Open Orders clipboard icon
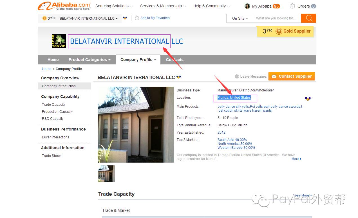358x218 pixels. [x=292, y=6]
